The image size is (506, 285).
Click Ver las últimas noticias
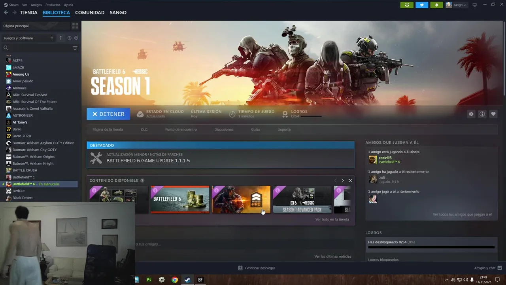tap(333, 256)
